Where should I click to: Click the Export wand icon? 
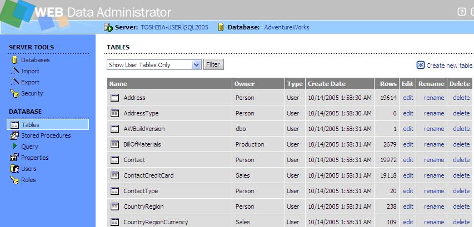click(14, 82)
